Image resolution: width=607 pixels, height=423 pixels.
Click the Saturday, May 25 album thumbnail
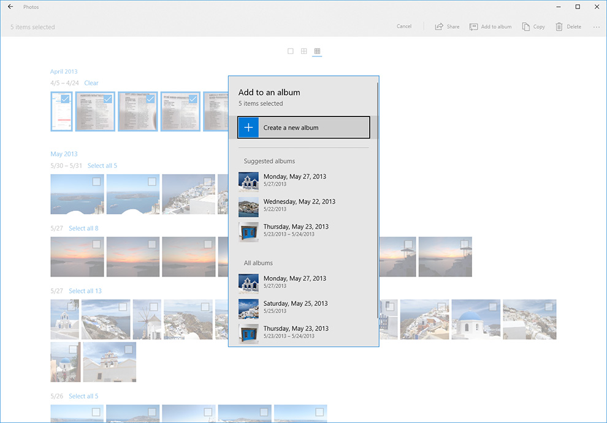tap(248, 308)
